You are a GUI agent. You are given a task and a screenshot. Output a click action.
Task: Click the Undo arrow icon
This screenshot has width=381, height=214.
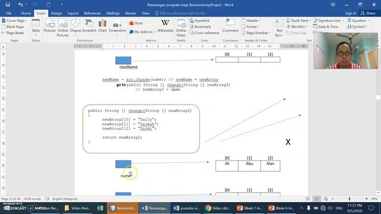click(x=20, y=5)
